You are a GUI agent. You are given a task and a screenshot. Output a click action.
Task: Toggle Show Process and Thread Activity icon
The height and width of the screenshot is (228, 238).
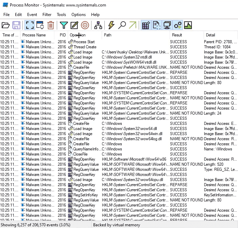(x=178, y=25)
